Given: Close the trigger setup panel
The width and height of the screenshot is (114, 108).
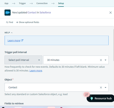Looking at the screenshot, I should [x=111, y=13].
